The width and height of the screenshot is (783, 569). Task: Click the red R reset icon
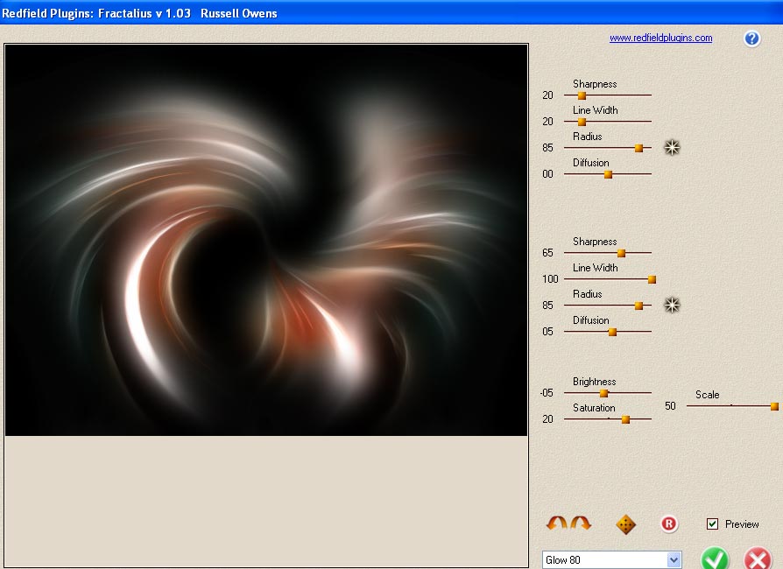coord(669,524)
